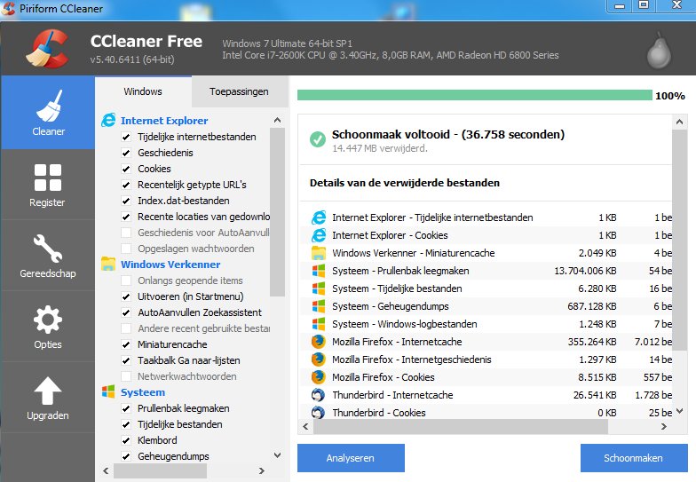The image size is (696, 482).
Task: Click results pane left scroll arrow
Action: pos(305,426)
